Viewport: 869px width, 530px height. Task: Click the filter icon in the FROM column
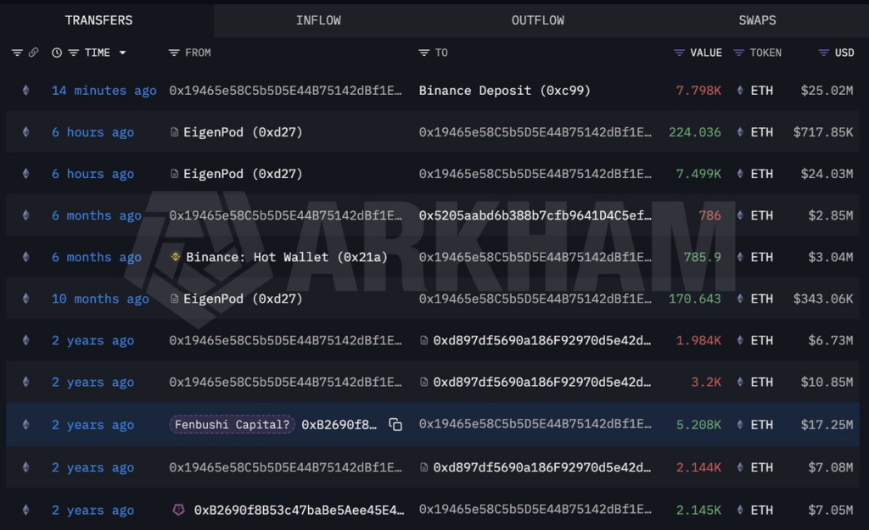click(x=175, y=52)
